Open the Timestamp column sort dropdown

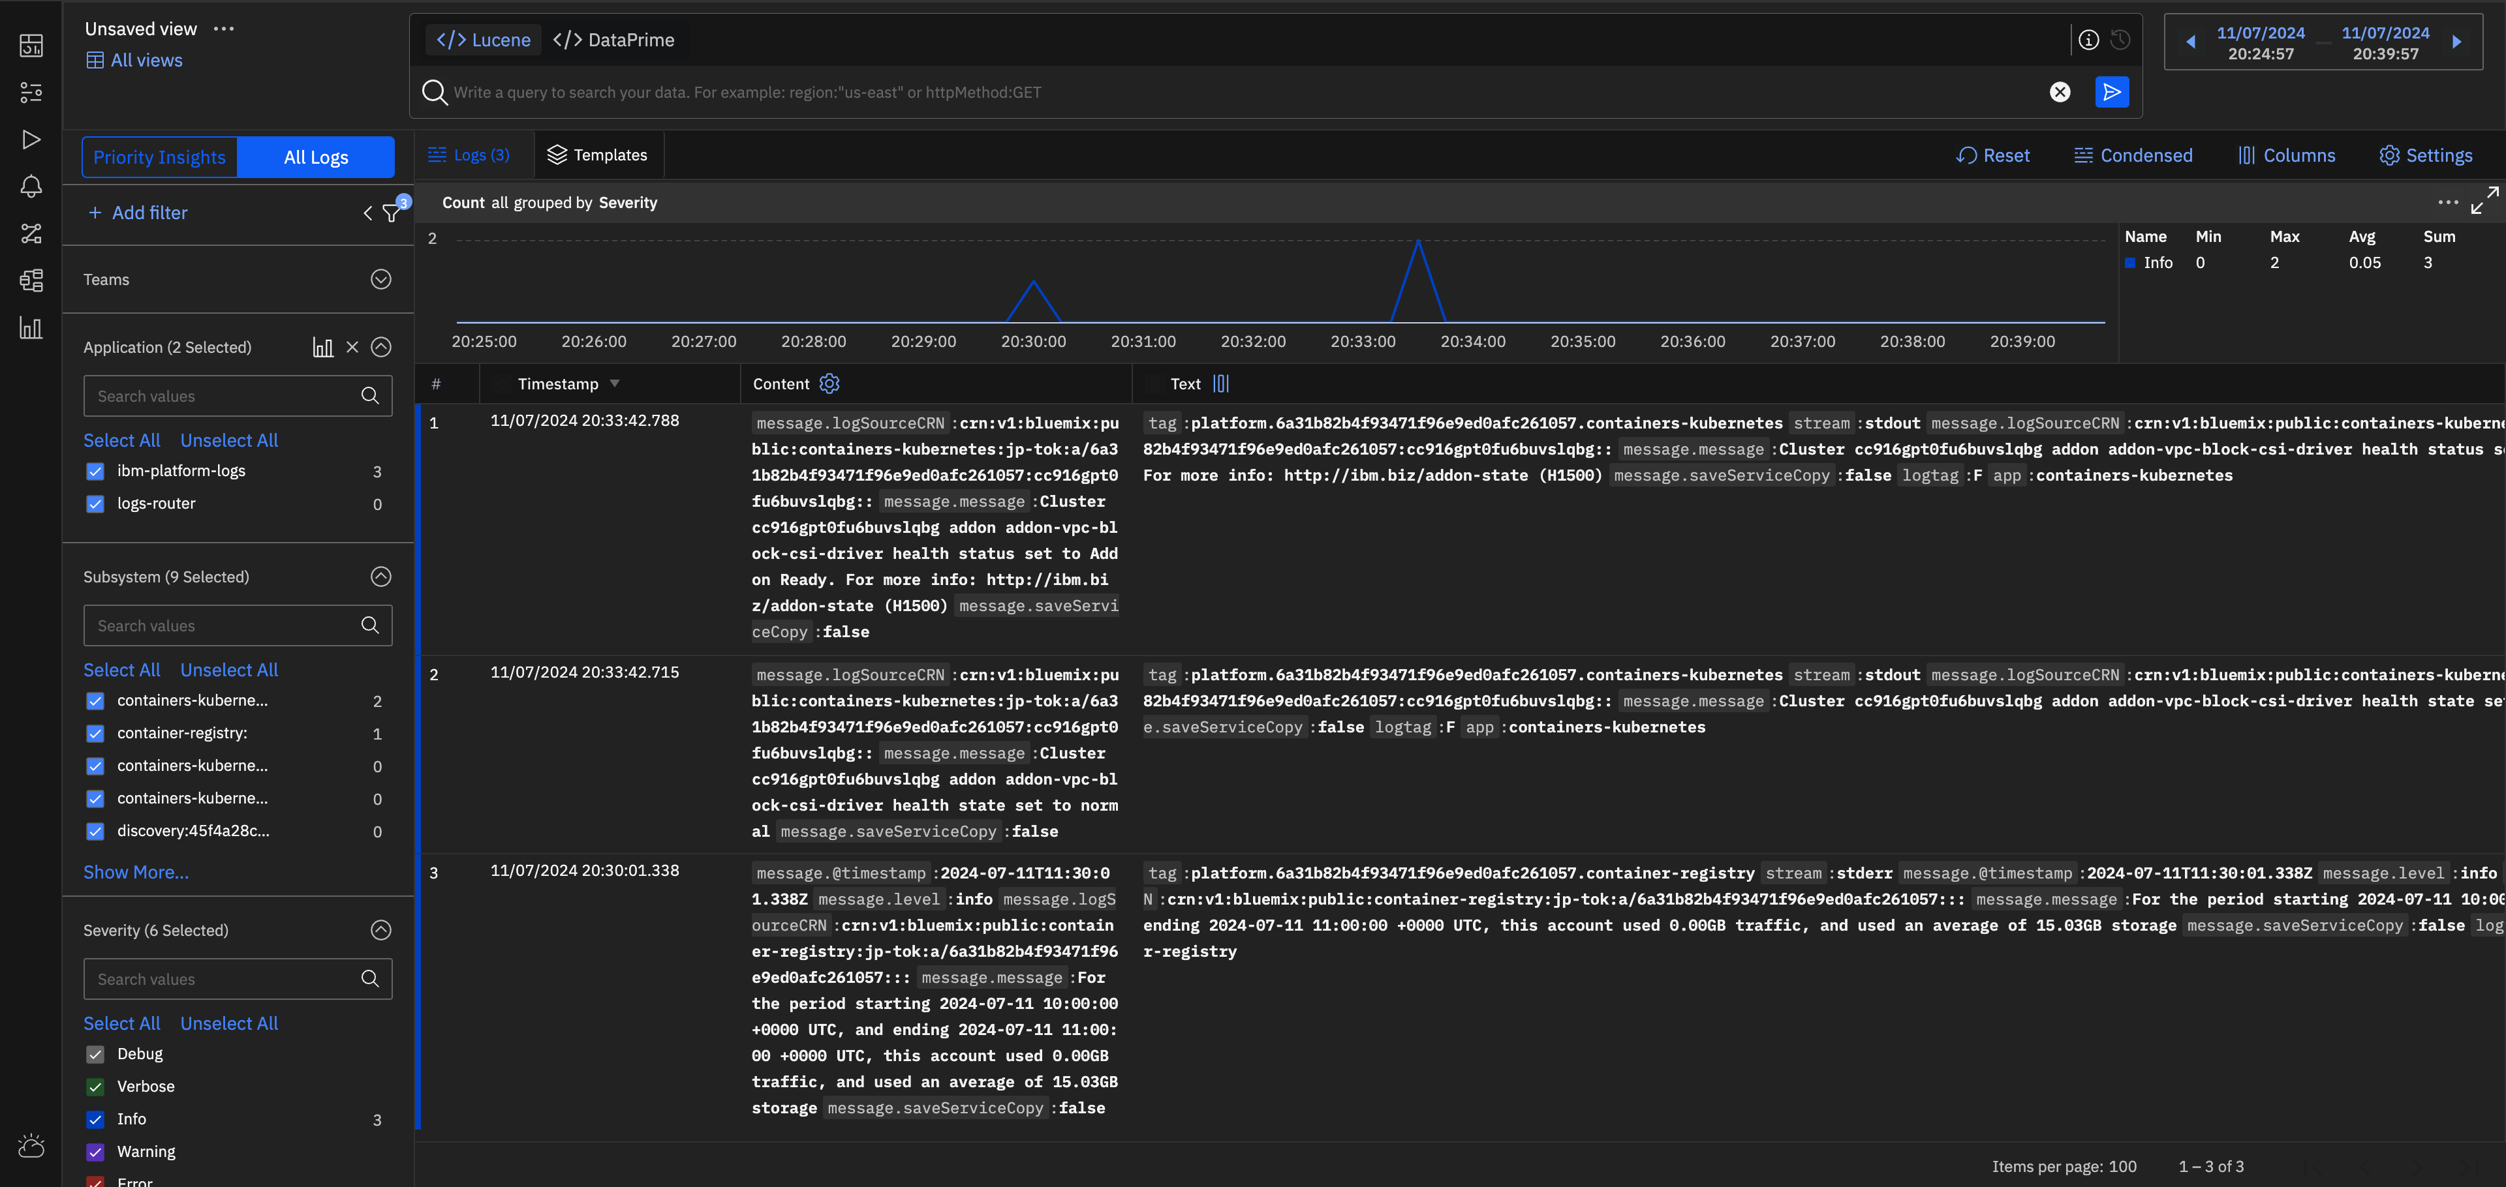coord(615,383)
